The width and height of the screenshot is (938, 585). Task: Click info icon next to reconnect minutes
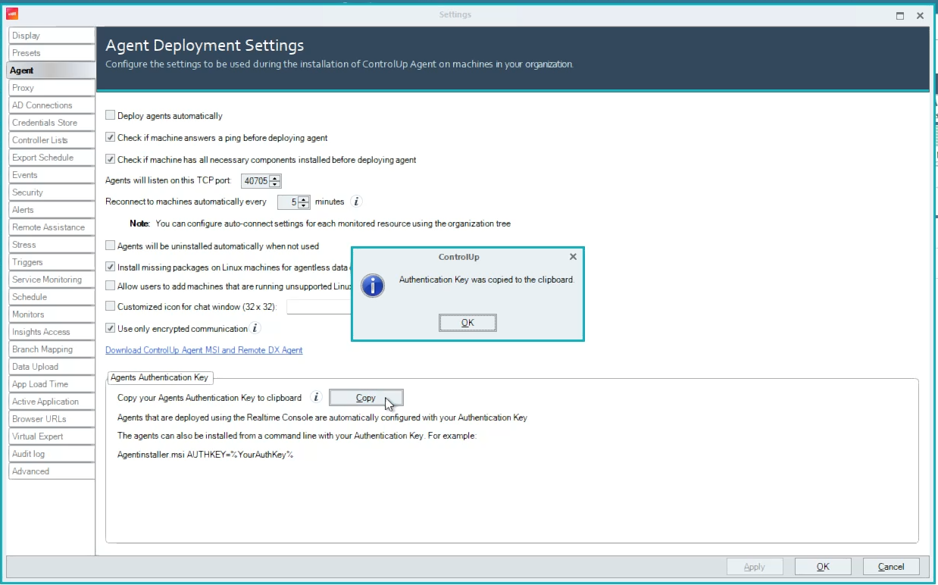pos(356,202)
